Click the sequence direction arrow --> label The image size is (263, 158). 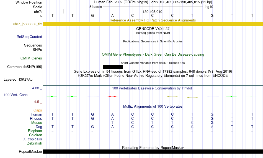(39, 16)
